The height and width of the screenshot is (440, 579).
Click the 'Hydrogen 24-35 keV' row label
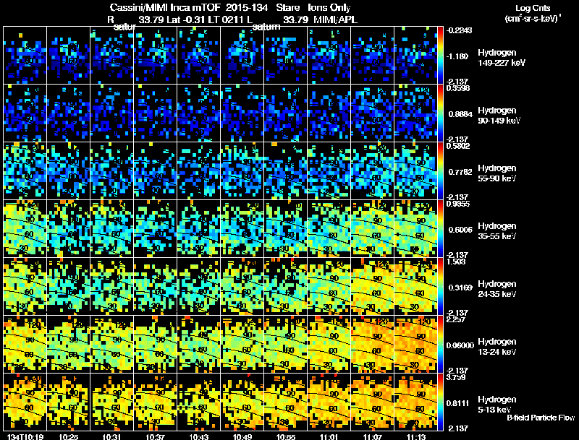pos(497,289)
